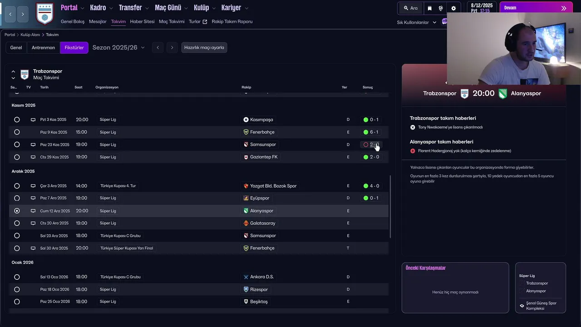Image resolution: width=581 pixels, height=327 pixels.
Task: Select radio button for Eyüpspor match
Action: point(17,198)
